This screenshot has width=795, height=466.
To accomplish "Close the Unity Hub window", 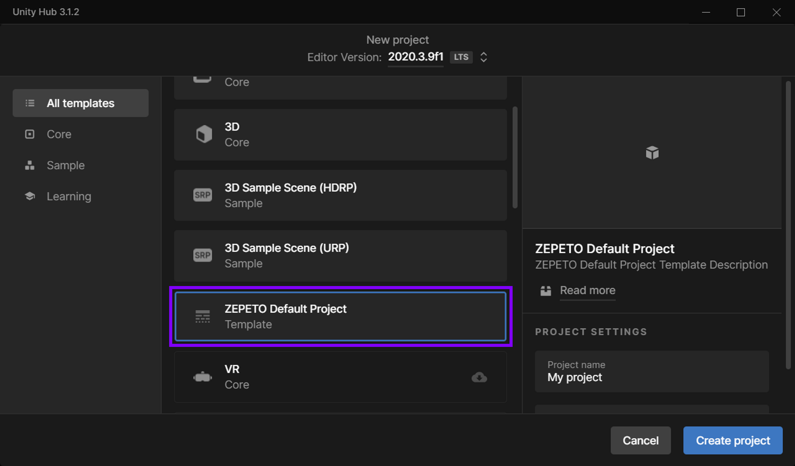I will [x=776, y=12].
